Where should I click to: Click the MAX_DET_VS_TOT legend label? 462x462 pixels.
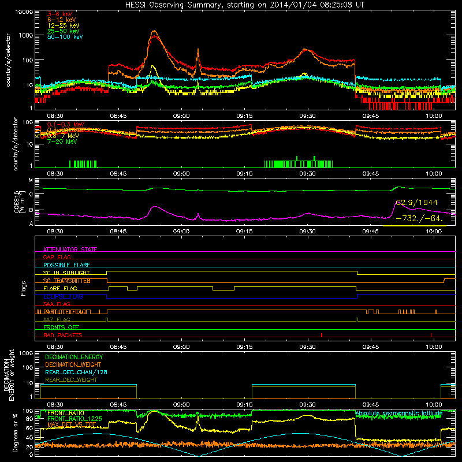pyautogui.click(x=72, y=424)
